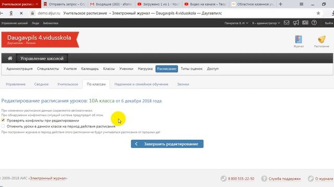Viewport: 334px width, 187px height.
Task: Switch to the Управление tab
Action: pyautogui.click(x=16, y=84)
